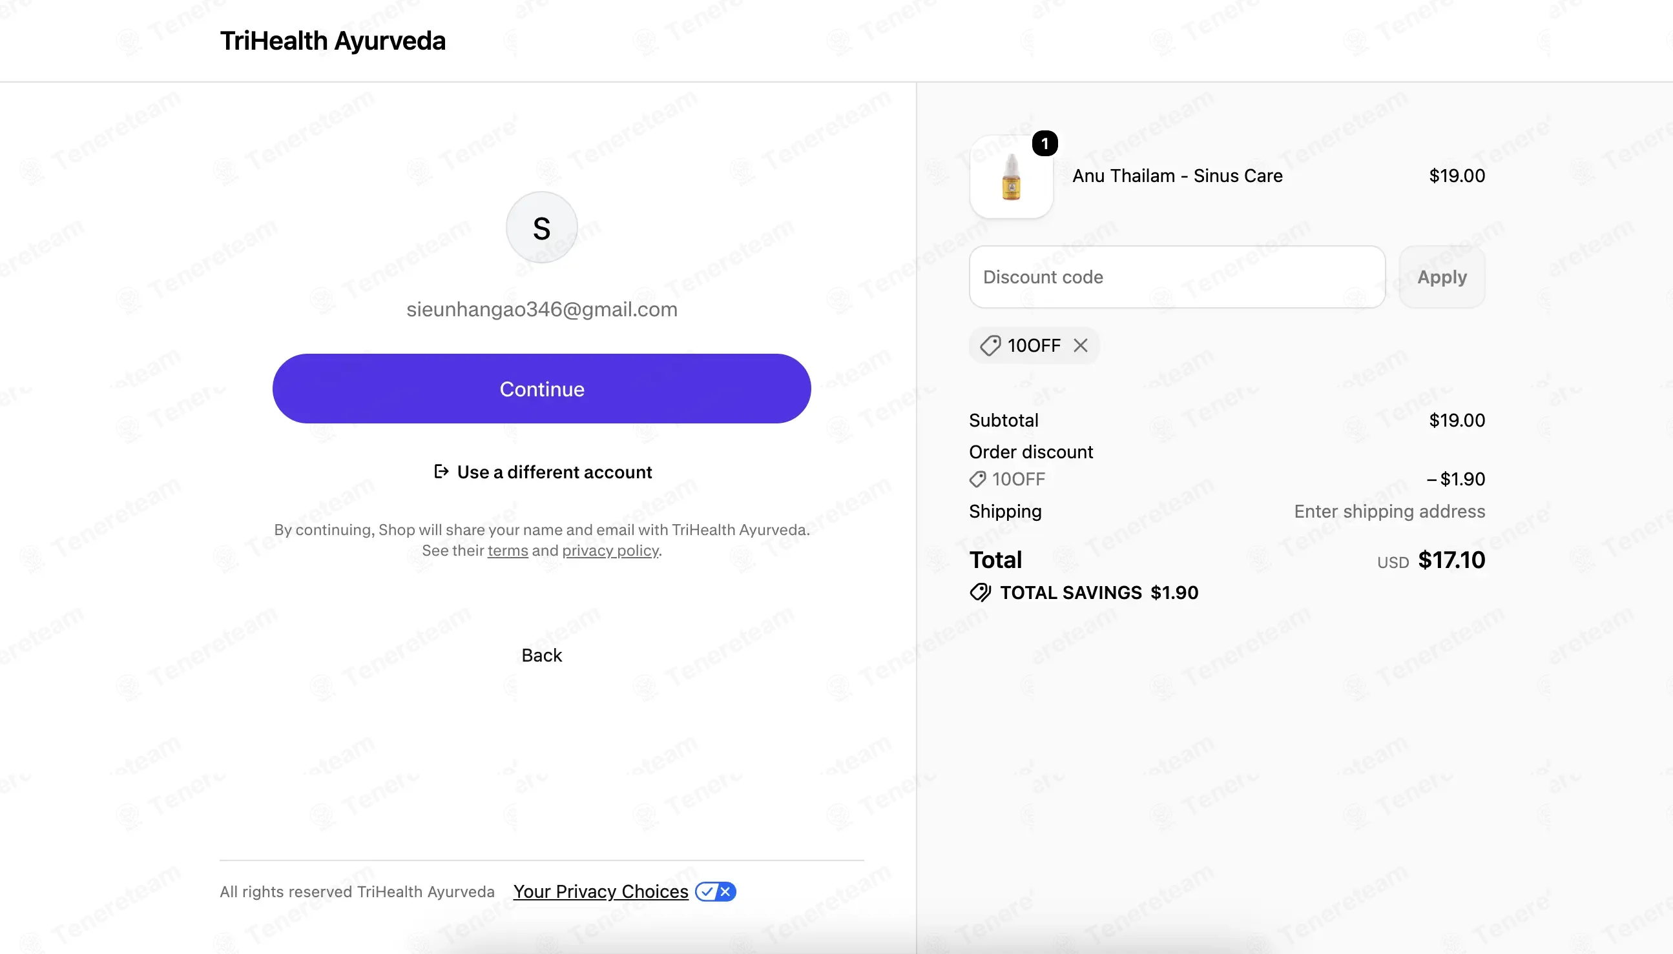
Task: Focus the Discount code field
Action: [x=1177, y=277]
